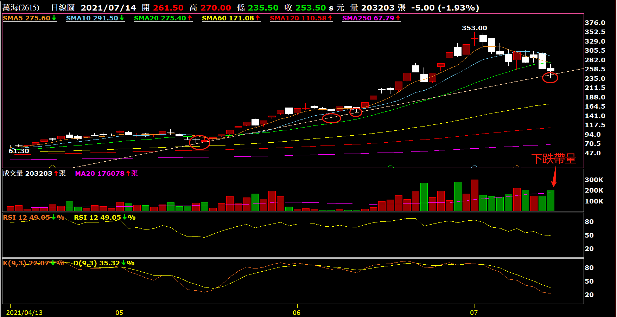
Task: Select the SMA10 291.50 indicator label
Action: point(92,18)
